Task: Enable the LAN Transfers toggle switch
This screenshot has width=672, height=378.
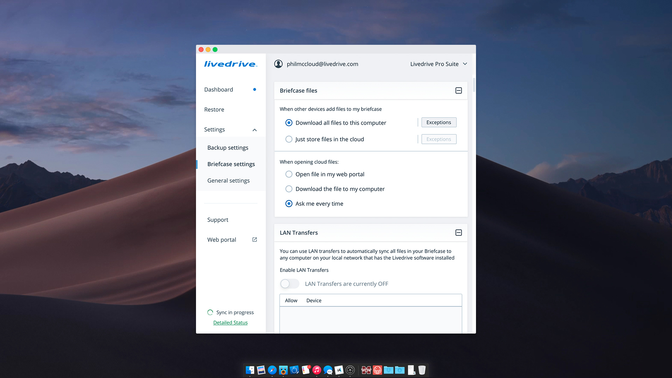Action: point(289,284)
